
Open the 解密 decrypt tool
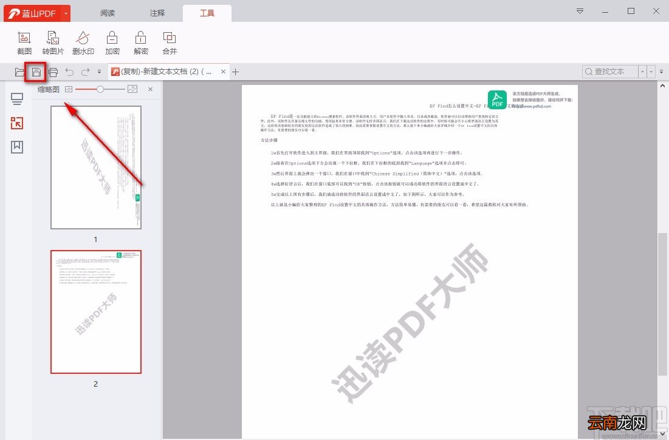[x=141, y=43]
